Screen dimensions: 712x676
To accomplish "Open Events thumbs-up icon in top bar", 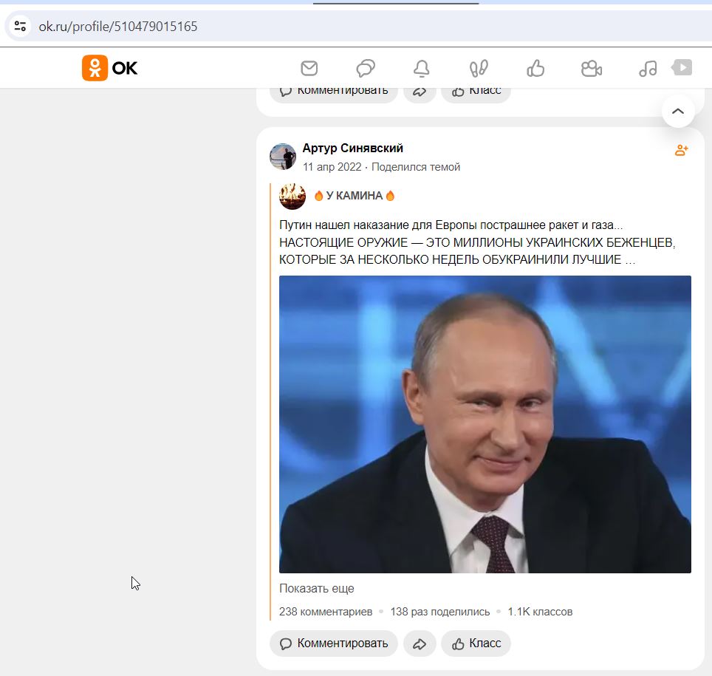I will click(535, 69).
